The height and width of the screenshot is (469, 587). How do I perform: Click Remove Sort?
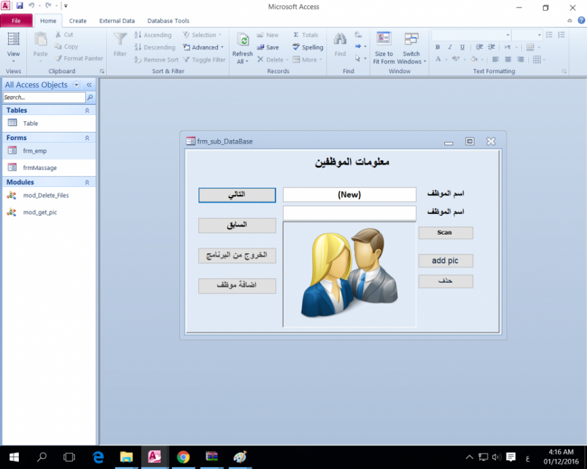(156, 59)
